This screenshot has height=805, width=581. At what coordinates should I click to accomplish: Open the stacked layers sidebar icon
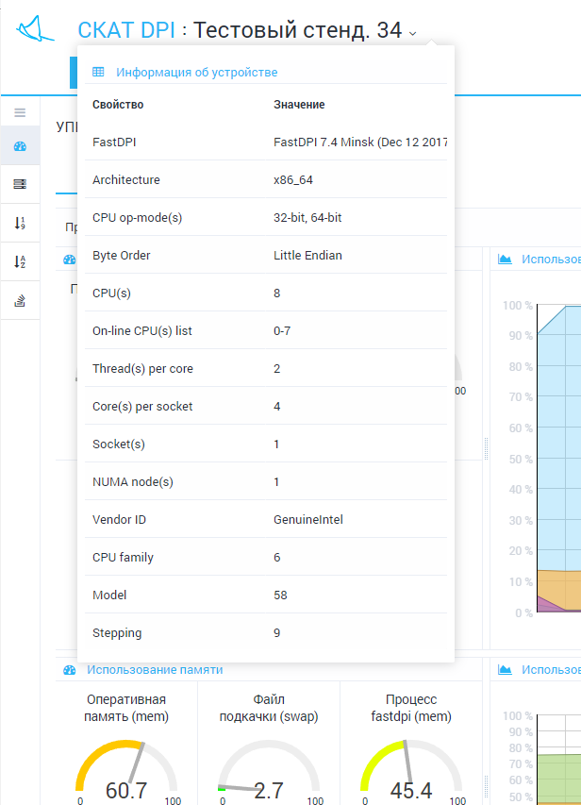[x=20, y=301]
